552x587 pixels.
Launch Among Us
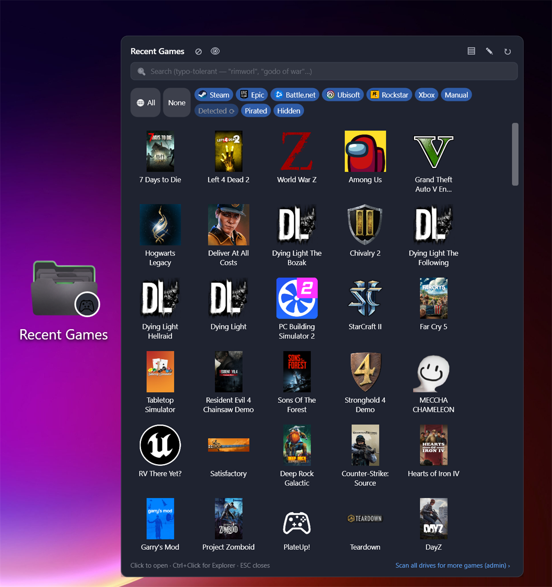365,151
